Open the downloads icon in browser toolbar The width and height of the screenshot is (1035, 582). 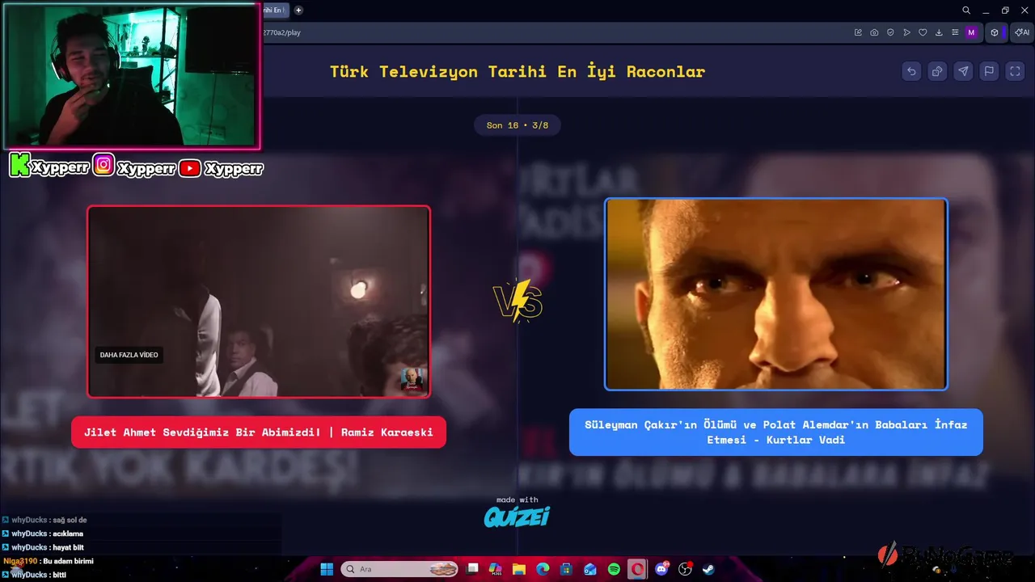pyautogui.click(x=939, y=32)
